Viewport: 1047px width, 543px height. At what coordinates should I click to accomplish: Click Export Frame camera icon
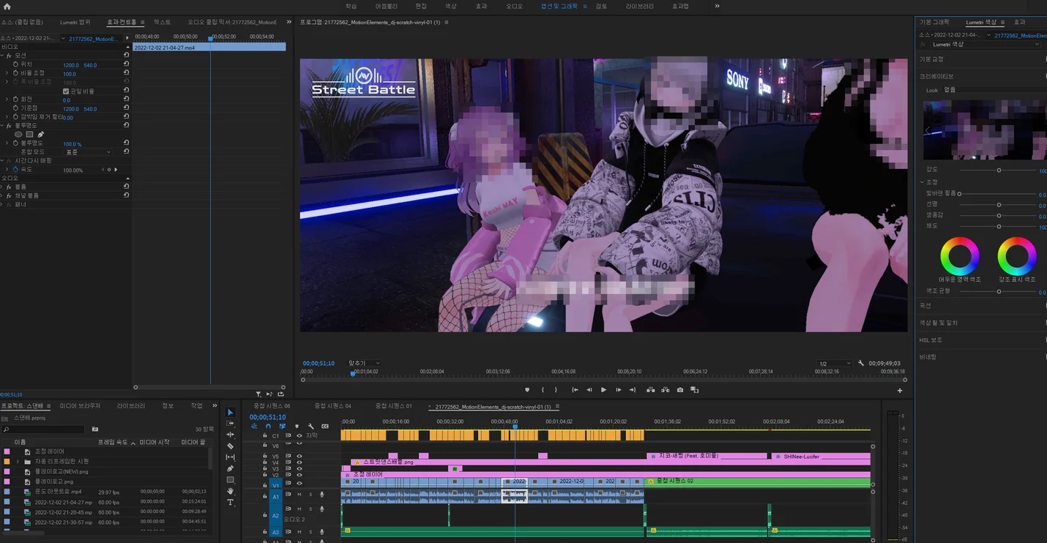680,390
